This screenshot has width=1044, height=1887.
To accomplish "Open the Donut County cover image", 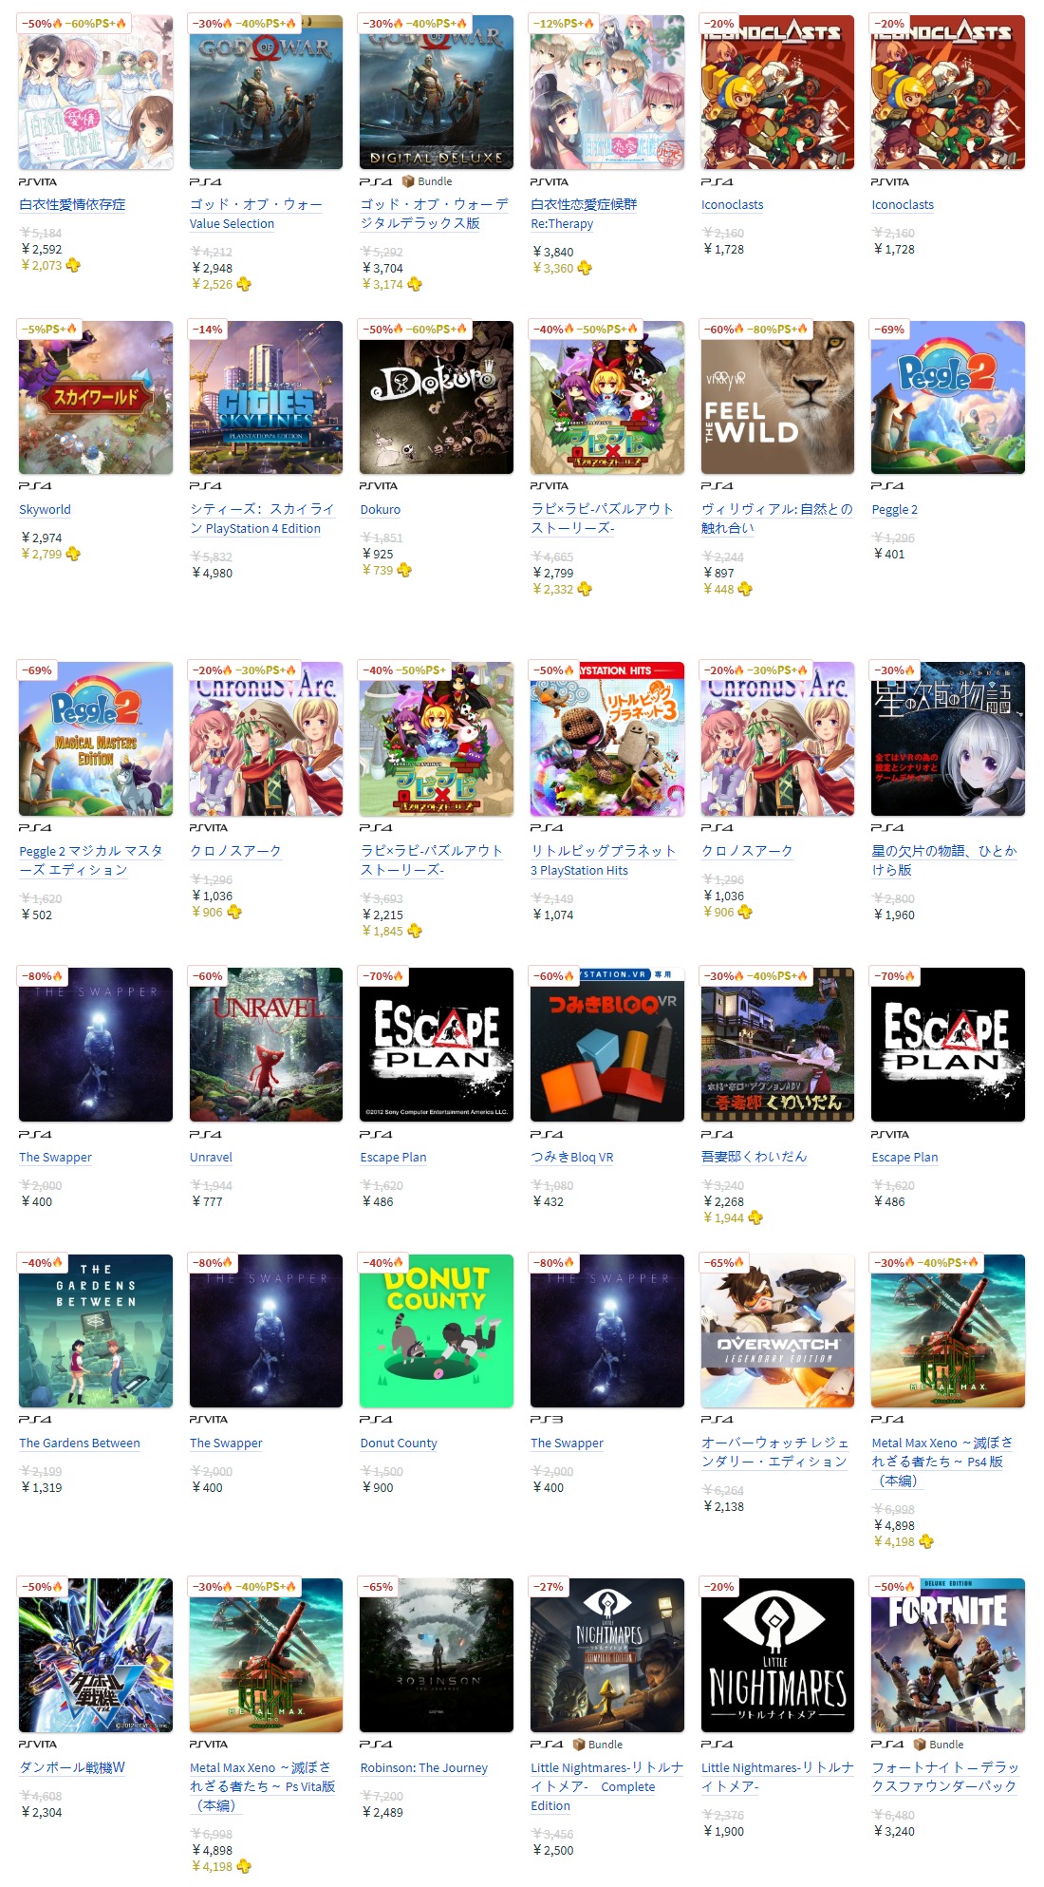I will click(x=436, y=1330).
